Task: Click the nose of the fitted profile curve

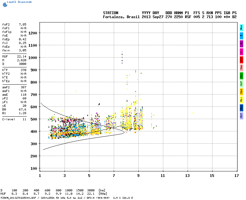Action: point(124,132)
